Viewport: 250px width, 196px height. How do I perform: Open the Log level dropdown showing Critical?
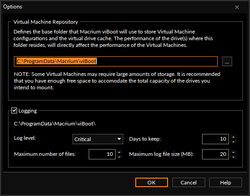[x=98, y=139]
